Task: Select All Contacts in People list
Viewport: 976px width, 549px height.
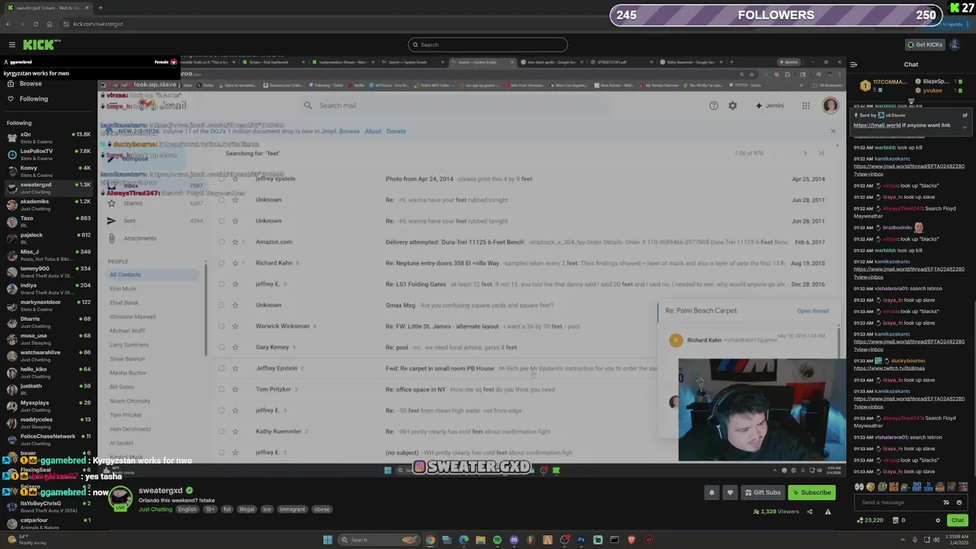Action: coord(152,274)
